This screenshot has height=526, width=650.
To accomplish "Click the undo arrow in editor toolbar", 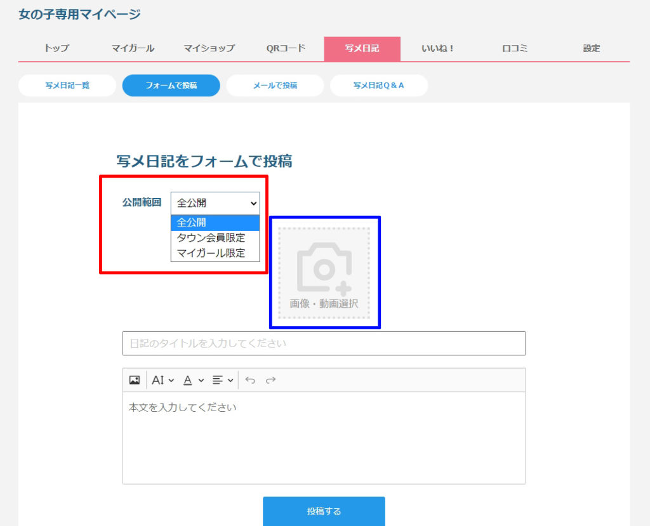I will [250, 380].
